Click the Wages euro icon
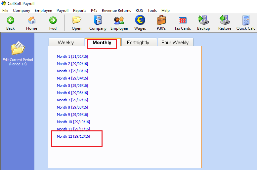The height and width of the screenshot is (170, 257). 140,20
